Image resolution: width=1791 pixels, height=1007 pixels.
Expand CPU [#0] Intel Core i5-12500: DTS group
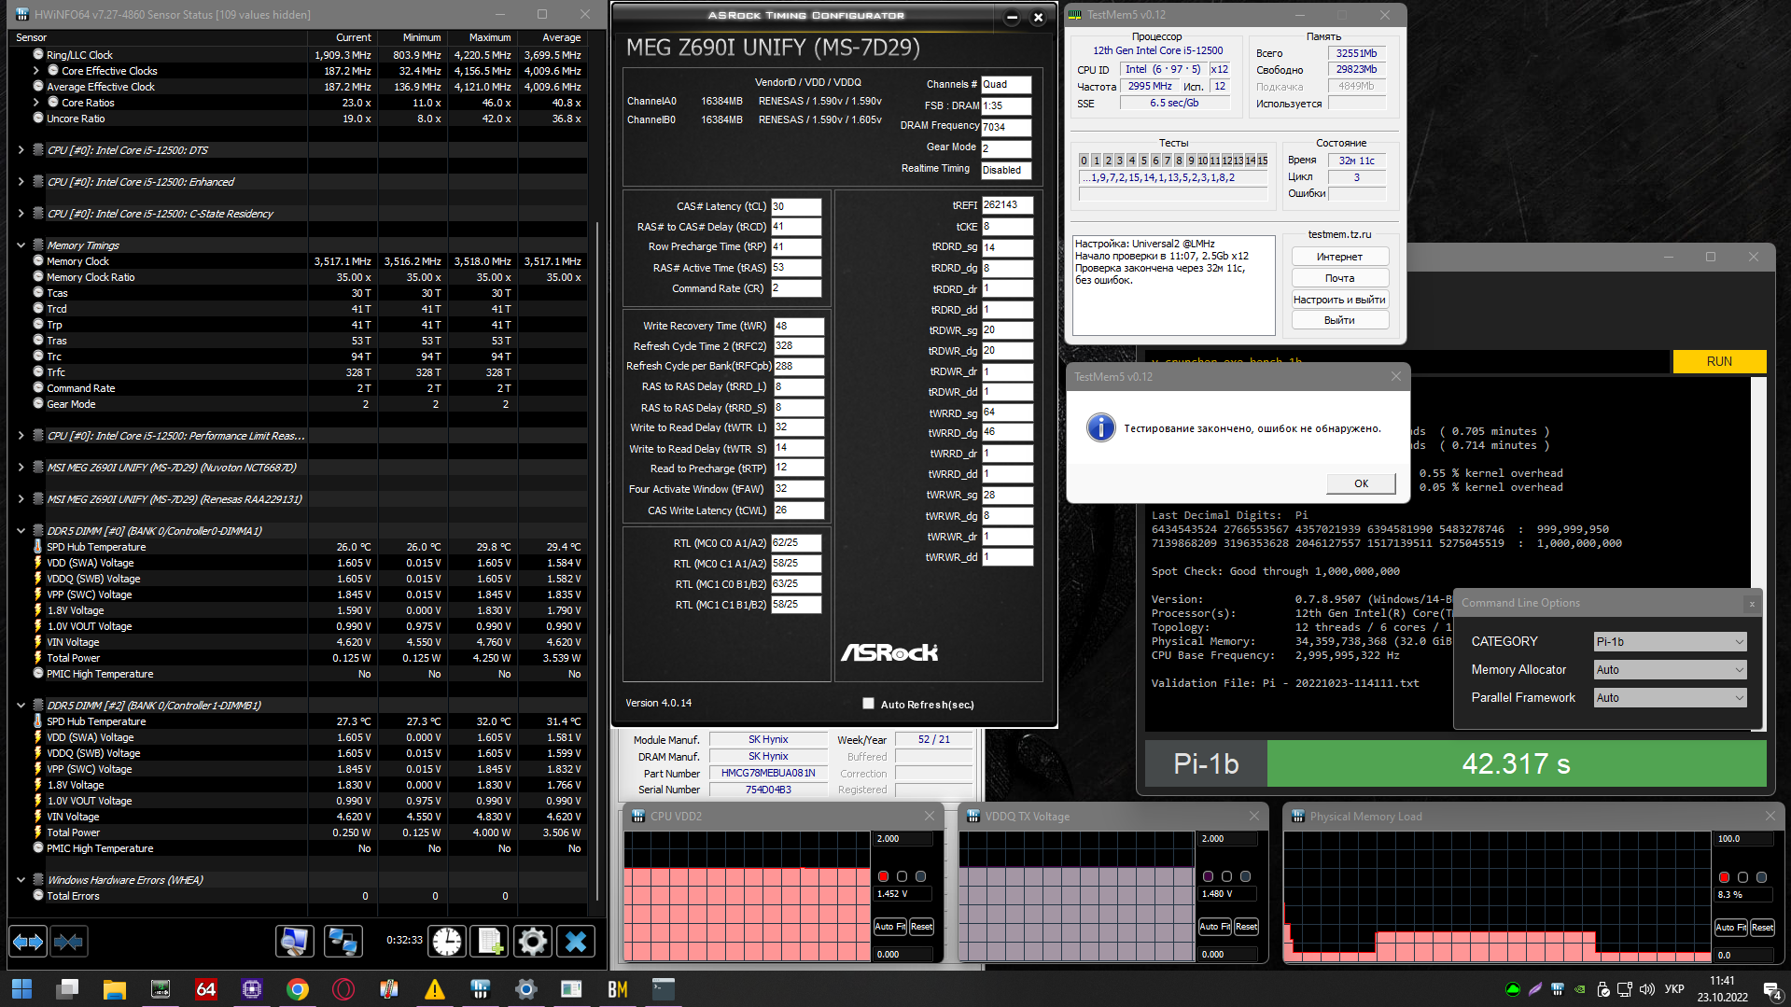pos(21,150)
